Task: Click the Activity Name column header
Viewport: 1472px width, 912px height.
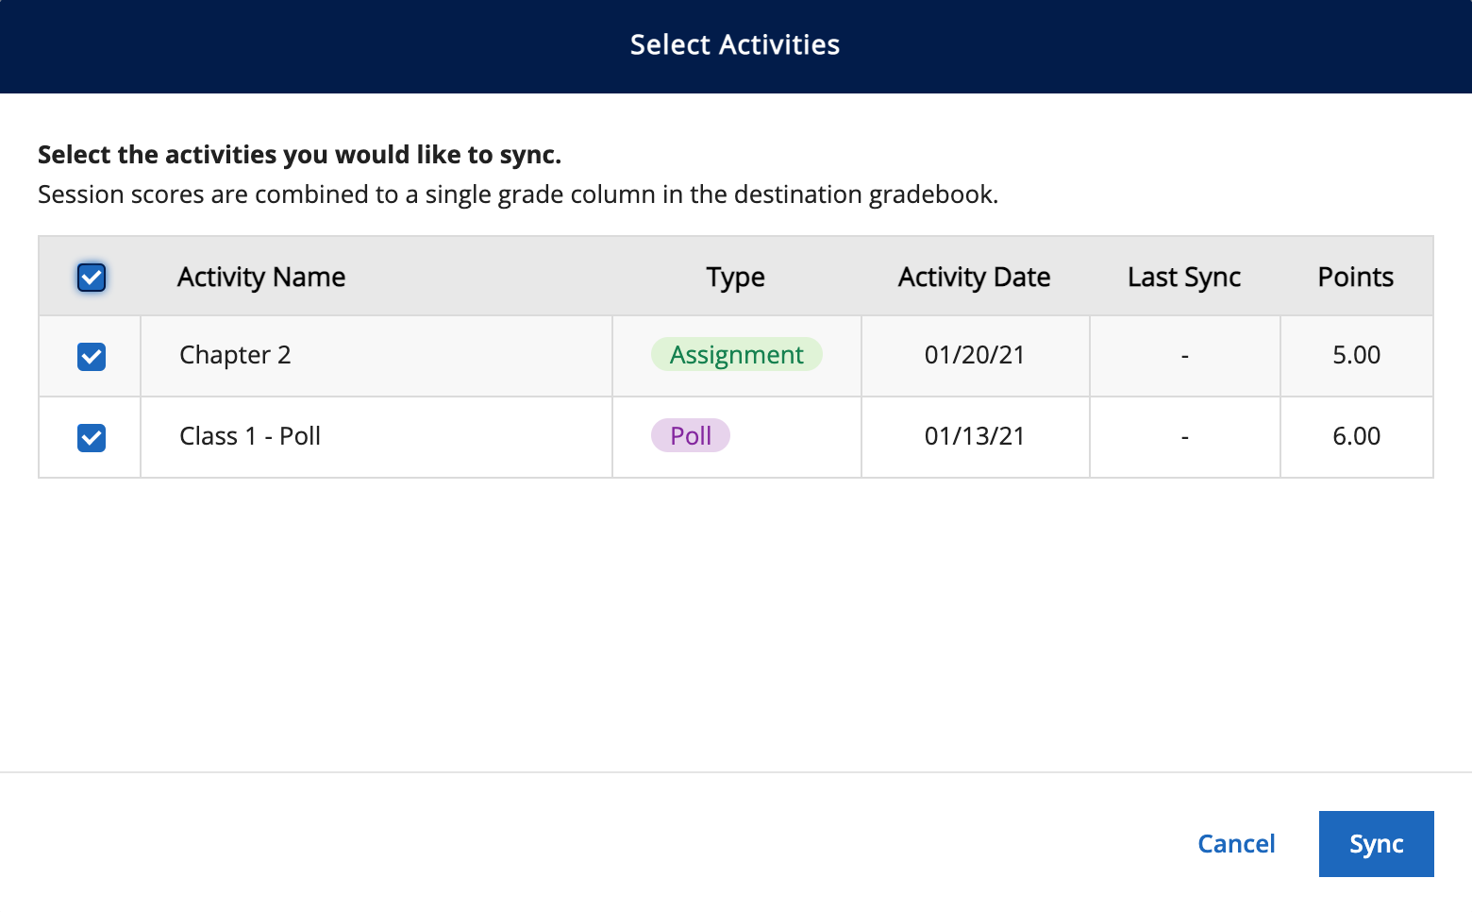Action: 260,277
